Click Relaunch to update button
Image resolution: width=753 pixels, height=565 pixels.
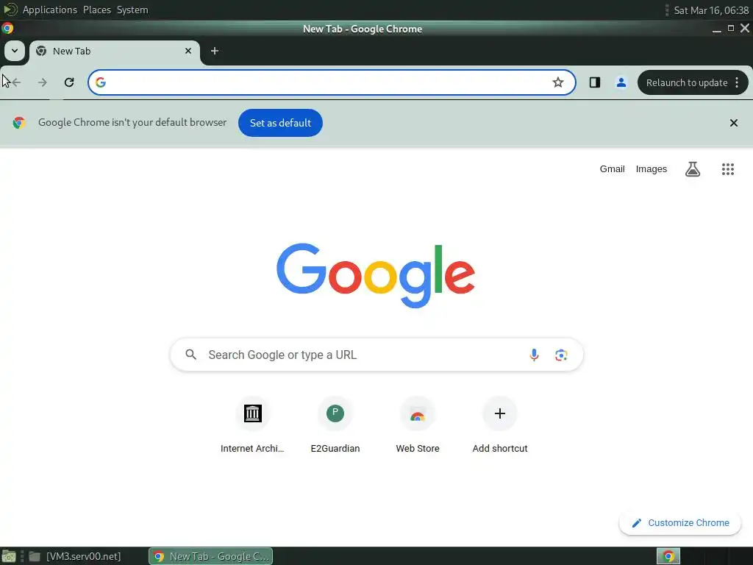click(687, 82)
